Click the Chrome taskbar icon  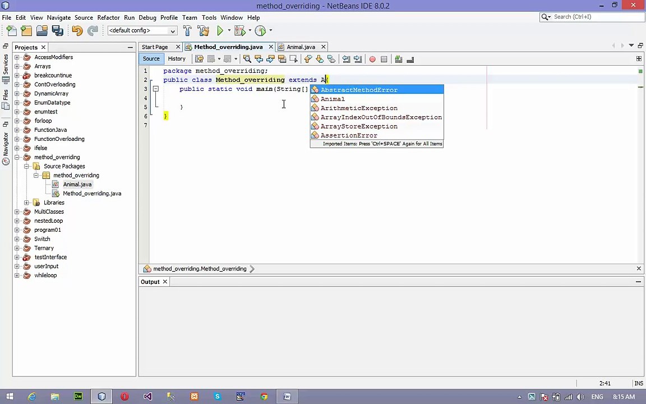(x=264, y=397)
